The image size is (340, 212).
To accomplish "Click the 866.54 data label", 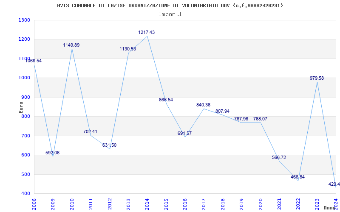I will (x=166, y=100).
